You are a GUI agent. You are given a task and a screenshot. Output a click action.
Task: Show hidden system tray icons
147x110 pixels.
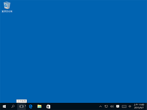pyautogui.click(x=101, y=106)
